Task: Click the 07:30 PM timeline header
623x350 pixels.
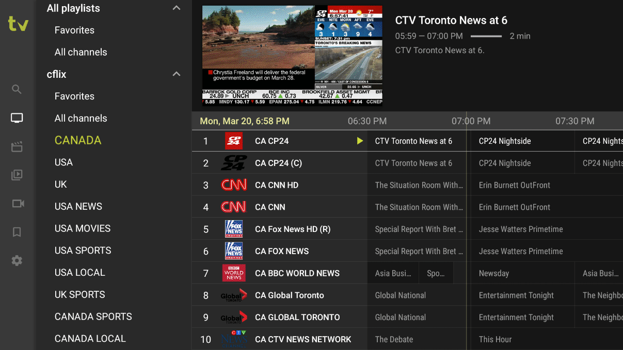Action: (x=574, y=122)
